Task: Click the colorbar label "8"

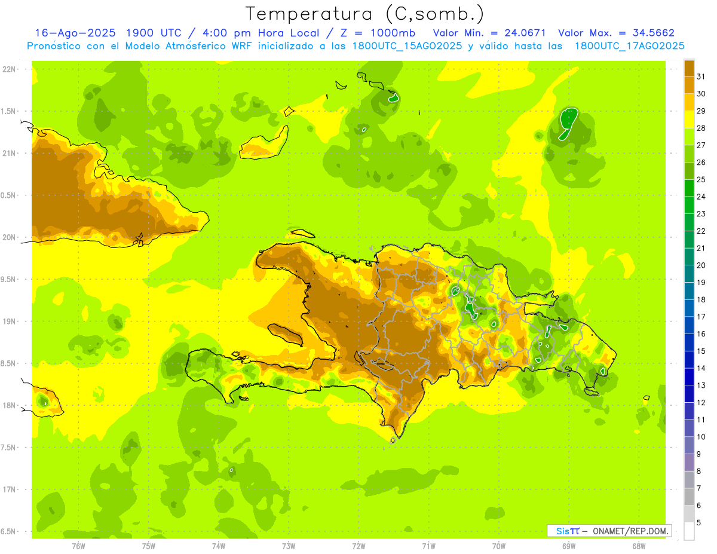Action: point(699,472)
